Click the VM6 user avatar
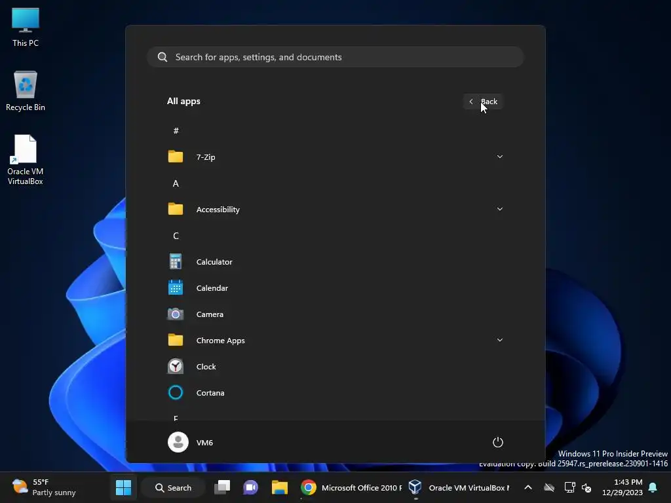The height and width of the screenshot is (503, 671). point(178,442)
